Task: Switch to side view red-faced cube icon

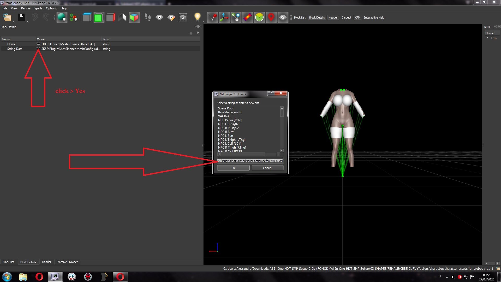Action: point(111,17)
